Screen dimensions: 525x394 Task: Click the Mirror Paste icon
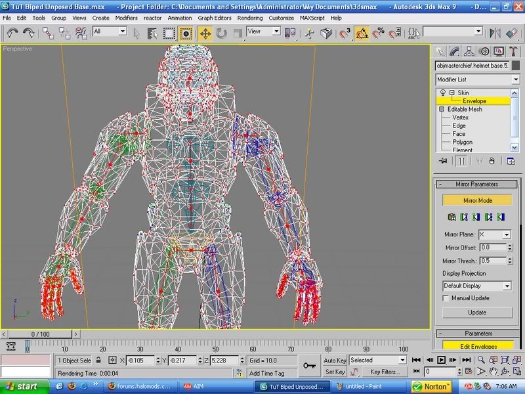click(451, 217)
